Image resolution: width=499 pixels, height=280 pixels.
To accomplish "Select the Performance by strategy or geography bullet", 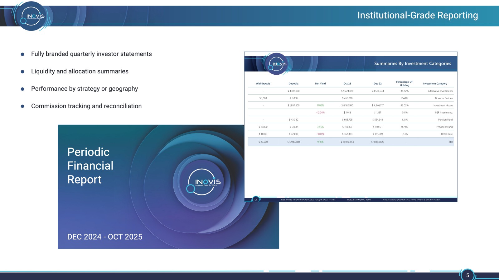I will [85, 89].
